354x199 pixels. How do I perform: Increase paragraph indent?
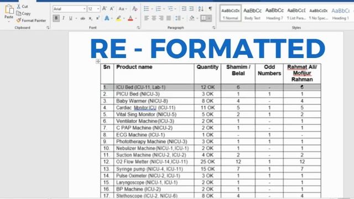click(x=191, y=9)
